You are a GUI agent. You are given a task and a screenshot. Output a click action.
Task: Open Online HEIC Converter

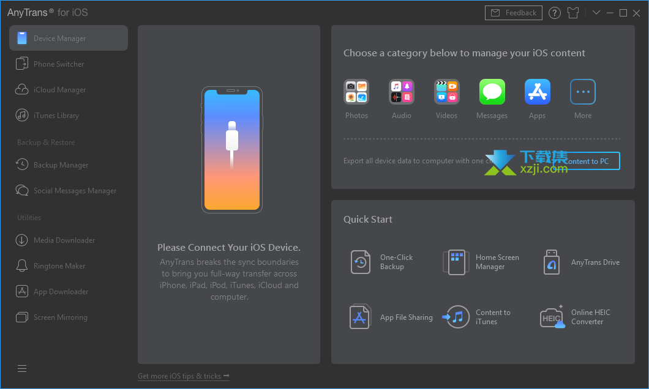pos(576,317)
